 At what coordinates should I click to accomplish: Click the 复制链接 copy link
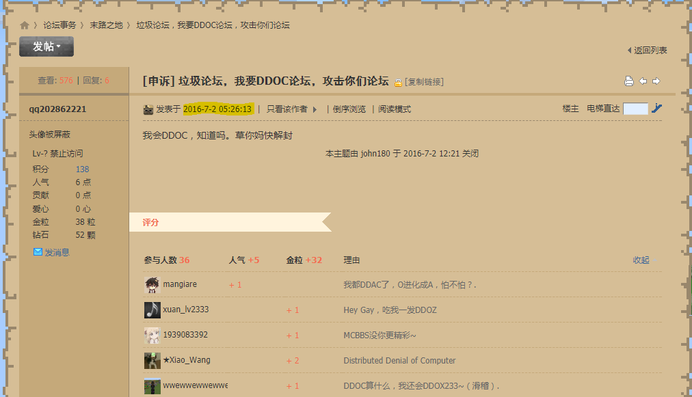(x=424, y=82)
